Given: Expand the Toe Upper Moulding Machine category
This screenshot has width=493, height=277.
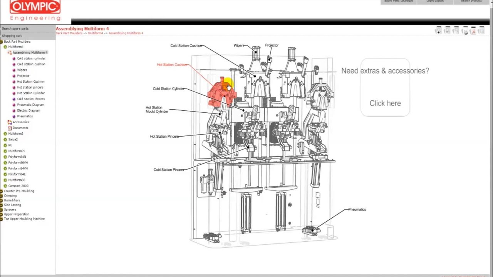Looking at the screenshot, I should 2,219.
